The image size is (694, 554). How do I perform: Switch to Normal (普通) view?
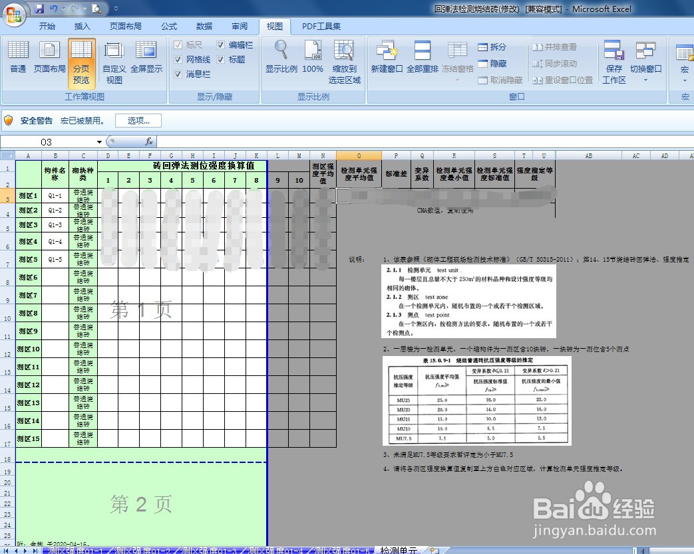click(18, 56)
